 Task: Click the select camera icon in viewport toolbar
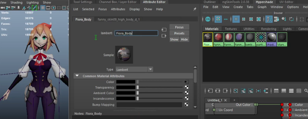point(3,8)
